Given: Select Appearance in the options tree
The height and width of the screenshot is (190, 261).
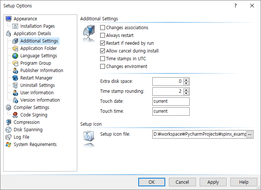Looking at the screenshot, I should (x=25, y=19).
